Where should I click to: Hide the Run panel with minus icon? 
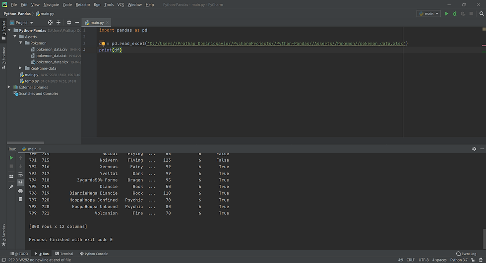(482, 149)
